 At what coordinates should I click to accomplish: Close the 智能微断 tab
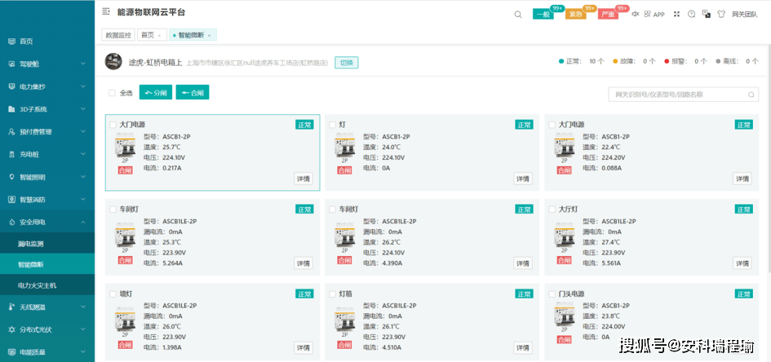point(209,35)
